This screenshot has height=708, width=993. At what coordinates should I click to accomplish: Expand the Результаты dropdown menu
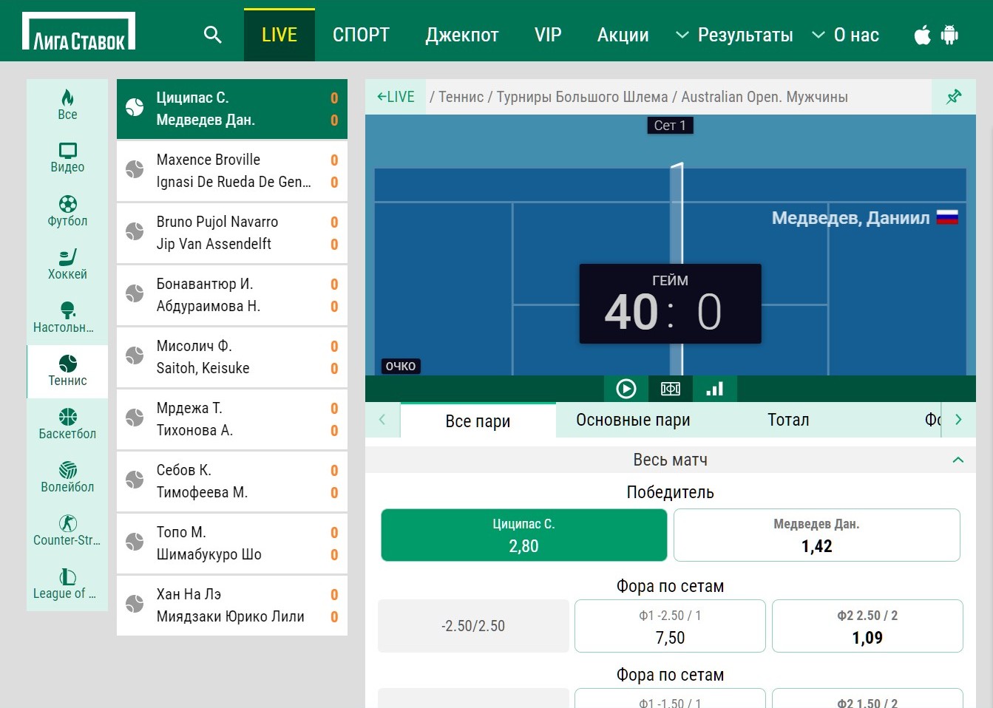click(x=734, y=35)
